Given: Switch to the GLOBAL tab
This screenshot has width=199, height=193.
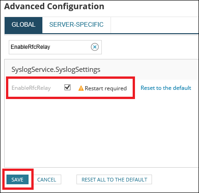Looking at the screenshot, I should pyautogui.click(x=23, y=25).
